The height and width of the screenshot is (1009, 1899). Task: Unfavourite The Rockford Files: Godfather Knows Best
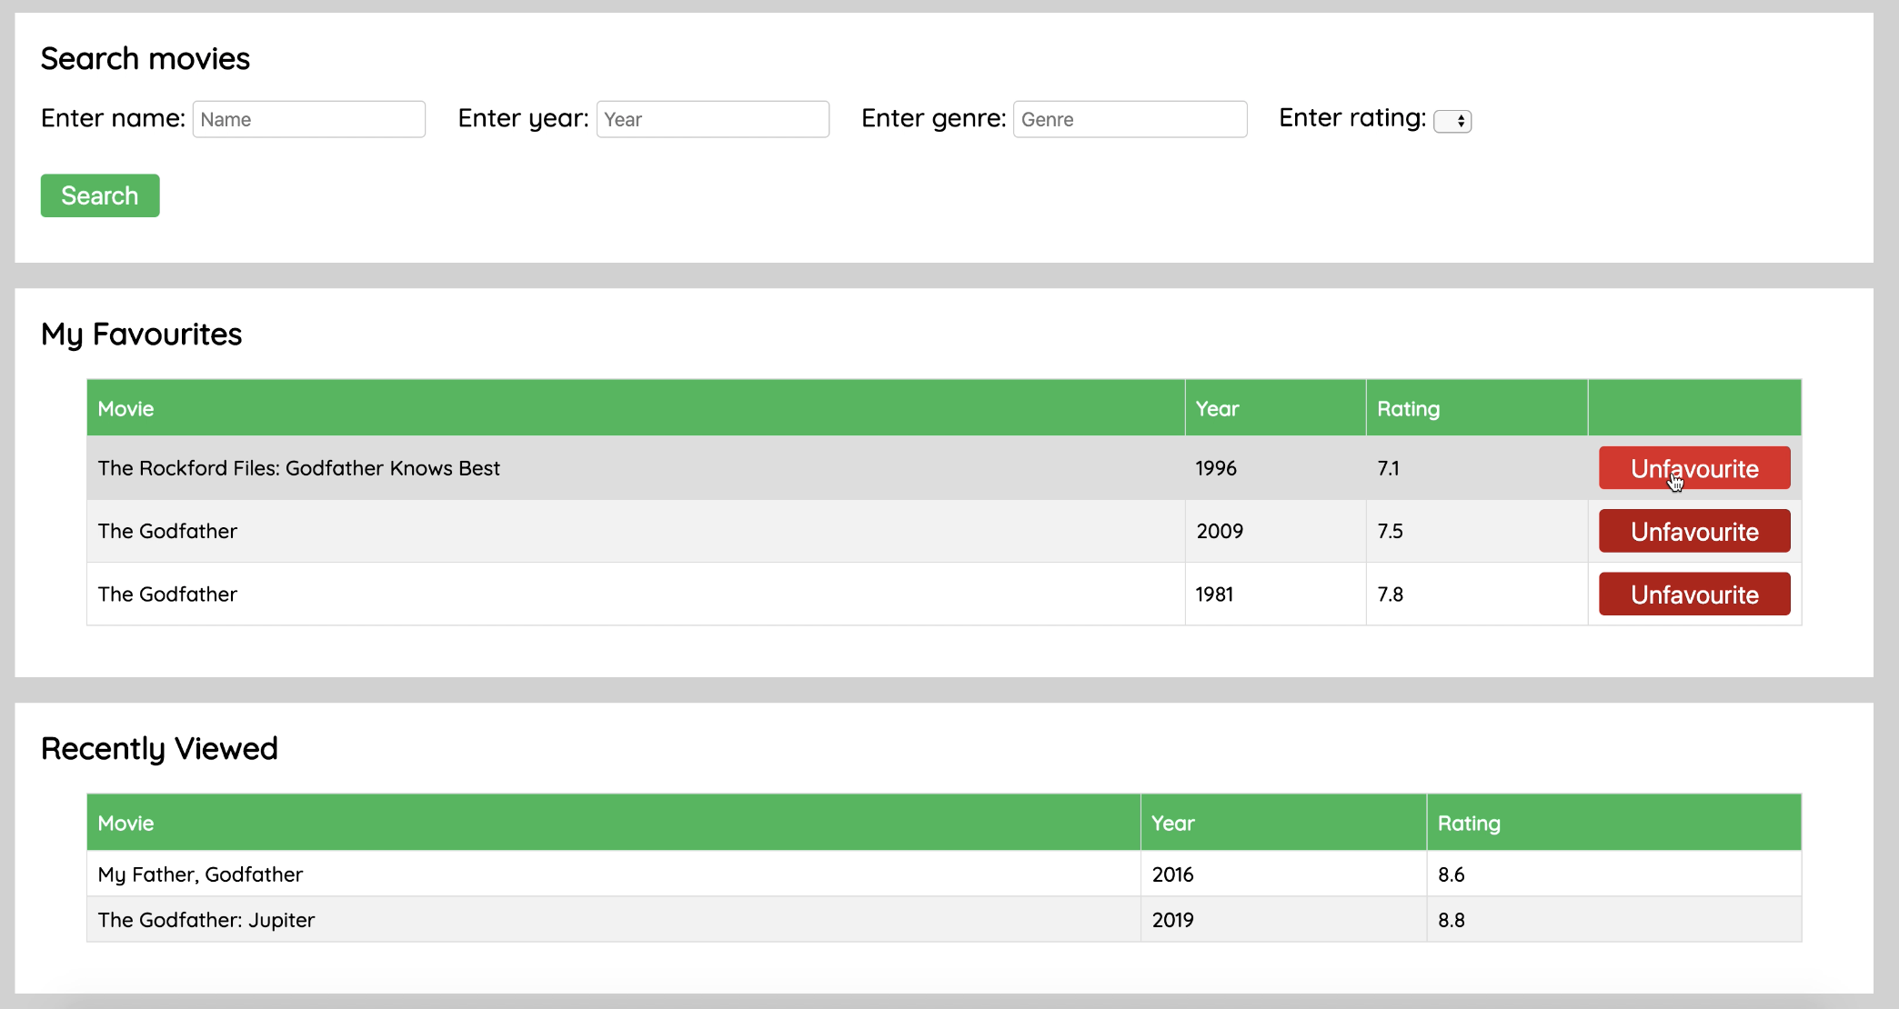1693,468
